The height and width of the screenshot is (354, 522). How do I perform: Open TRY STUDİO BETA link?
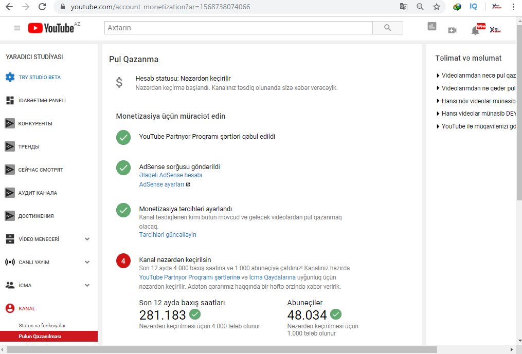[40, 77]
